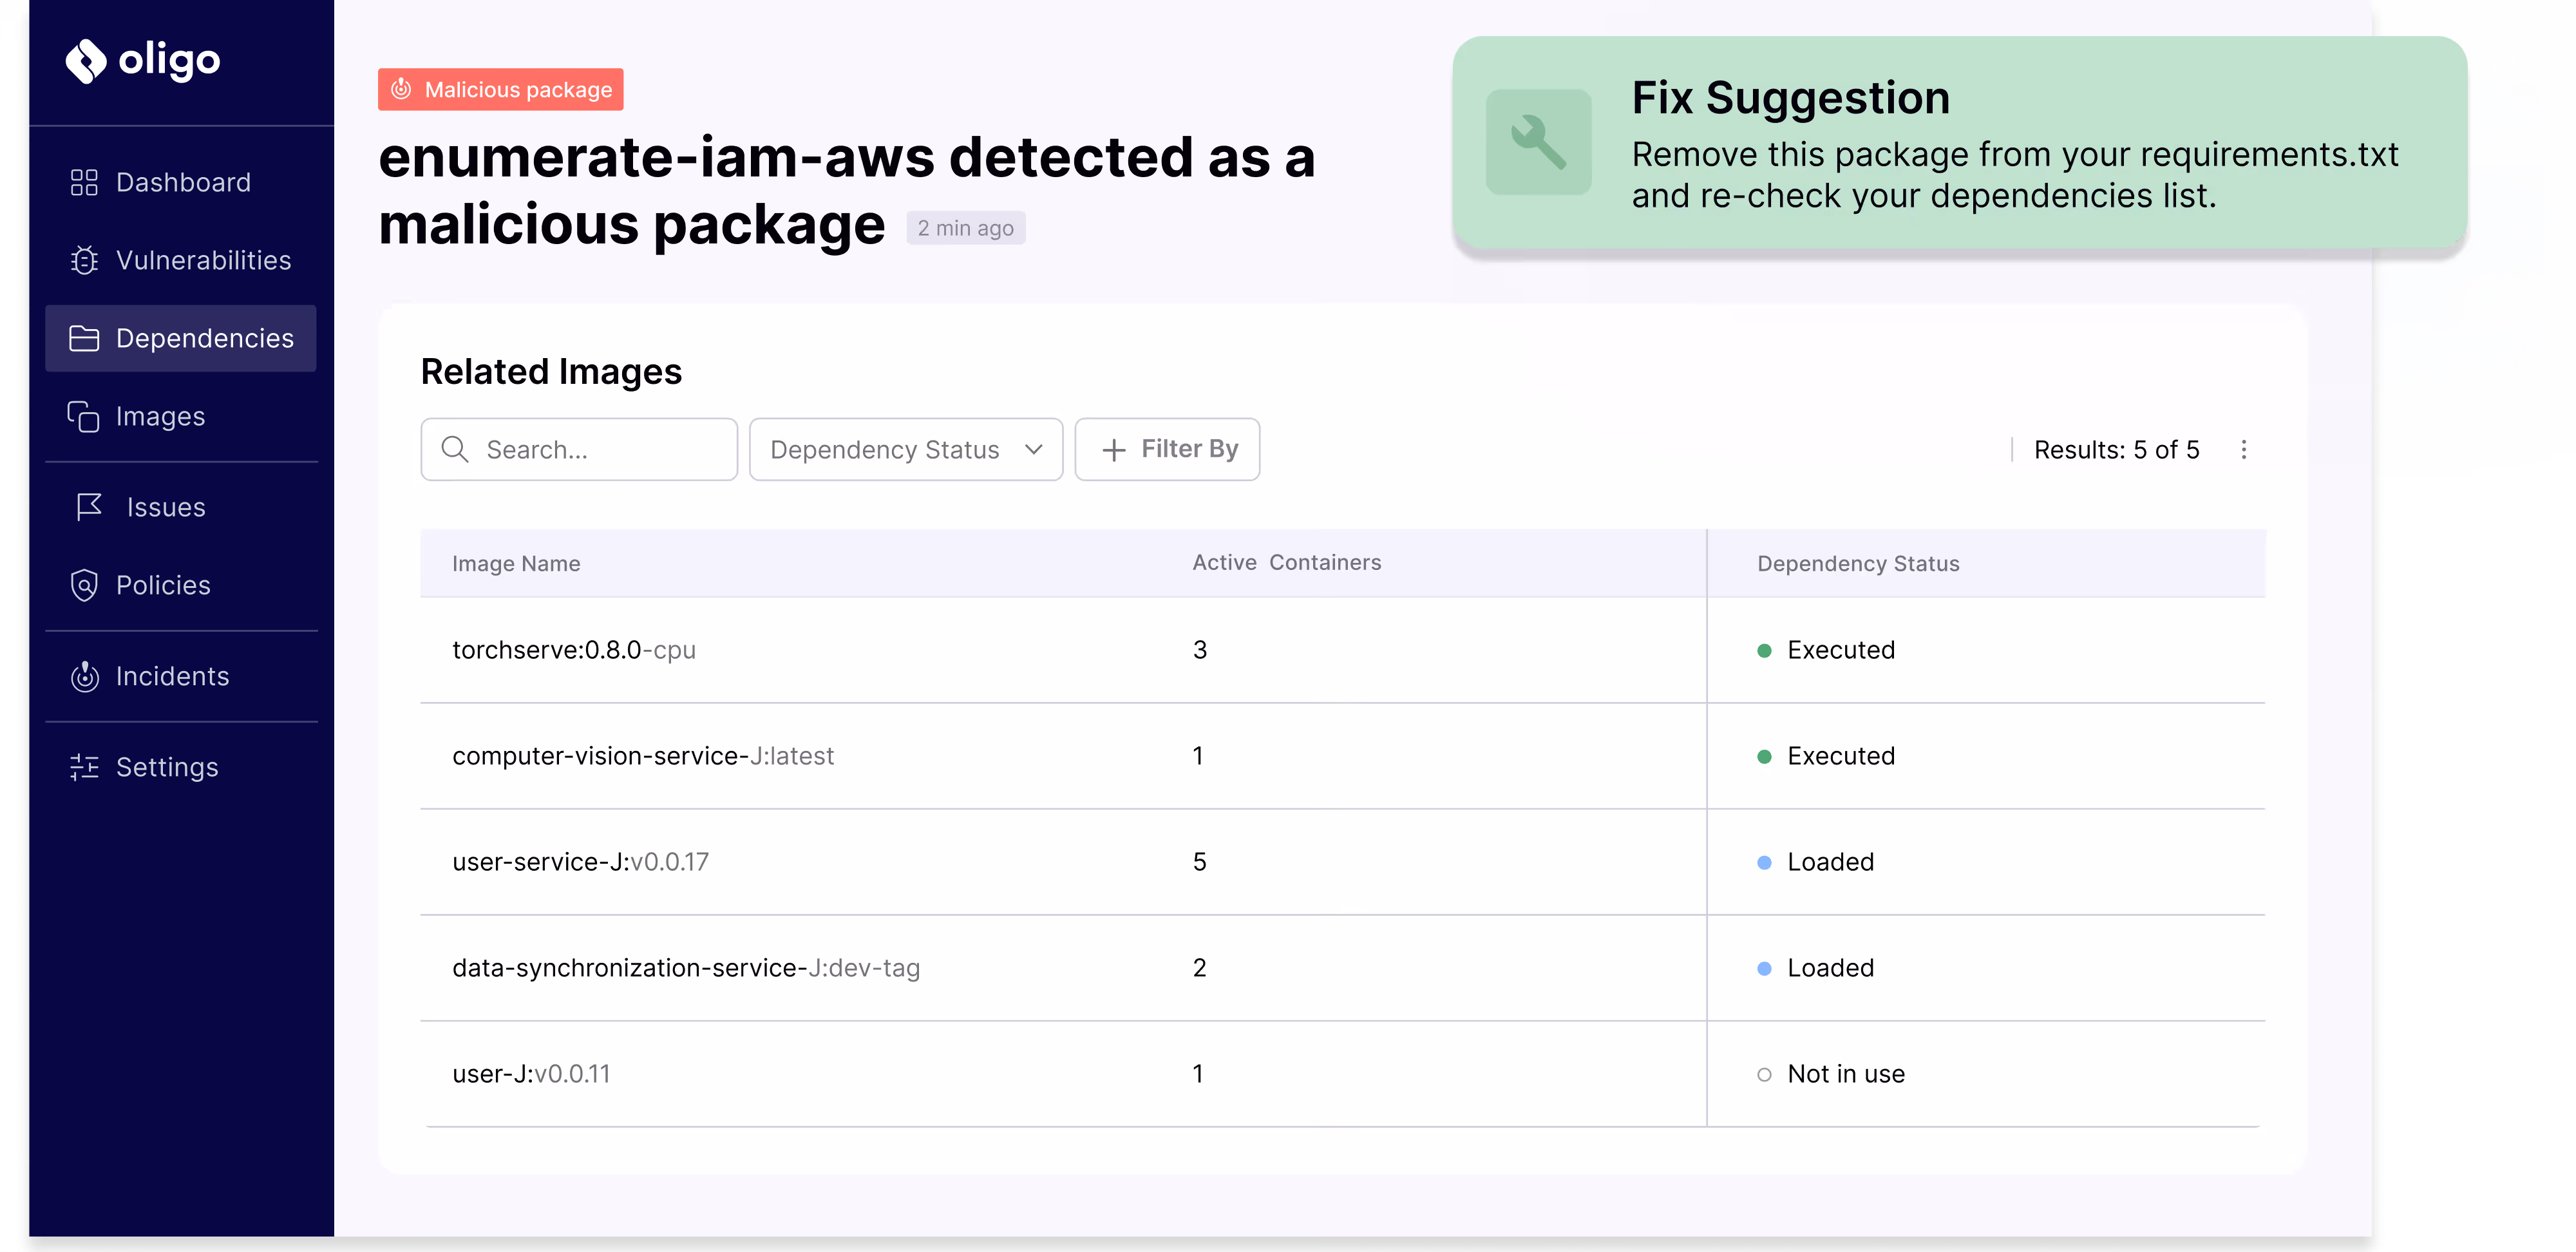Click the Dependency Status dropdown chevron
This screenshot has height=1252, width=2576.
coord(1034,450)
